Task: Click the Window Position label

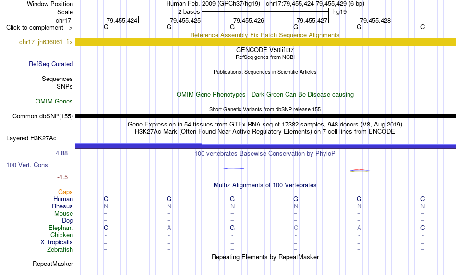Action: (x=50, y=4)
